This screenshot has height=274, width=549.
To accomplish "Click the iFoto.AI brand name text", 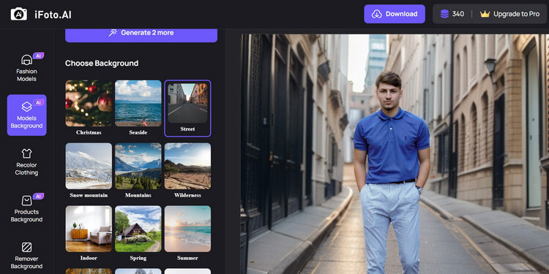I will tap(53, 15).
